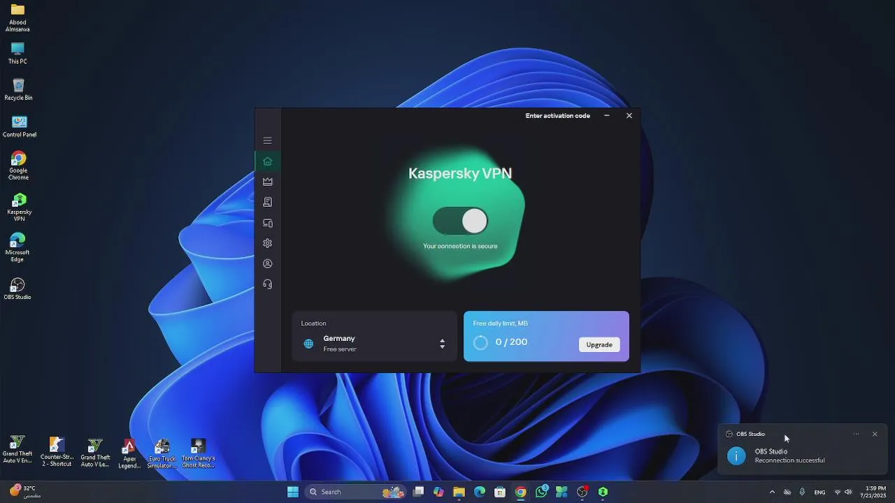Select the Apex Legends desktop shortcut
The image size is (895, 503).
click(129, 453)
